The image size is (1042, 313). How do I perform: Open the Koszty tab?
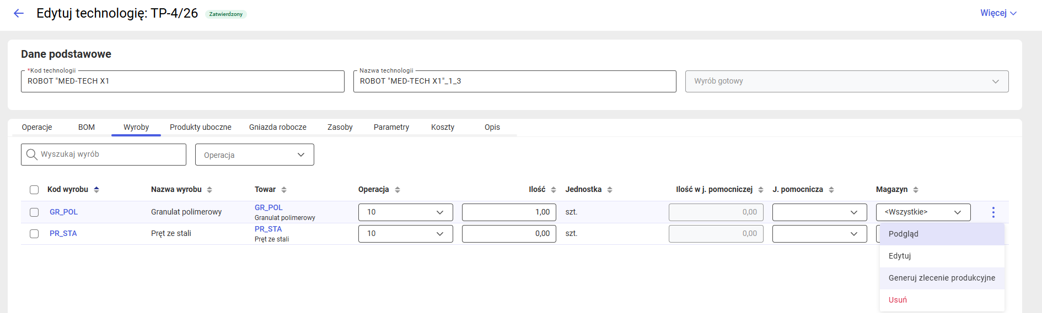443,127
